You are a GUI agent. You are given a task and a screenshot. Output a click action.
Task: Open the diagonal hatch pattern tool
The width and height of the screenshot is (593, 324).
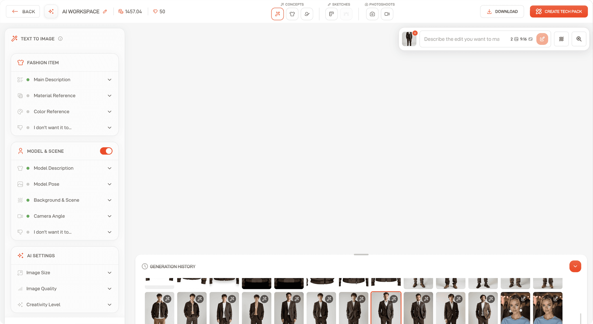pos(561,39)
